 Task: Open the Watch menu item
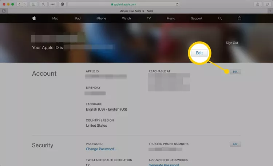[x=126, y=18]
